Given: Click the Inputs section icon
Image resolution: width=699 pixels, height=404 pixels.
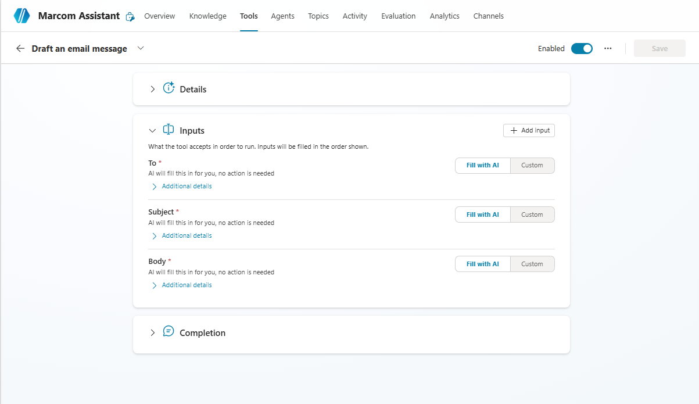Looking at the screenshot, I should point(169,129).
